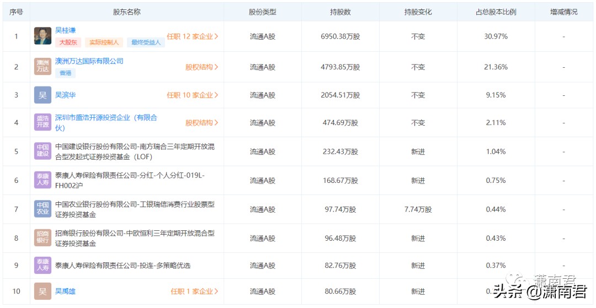This screenshot has height=308, width=596.
Task: Click the 盛浩开源 logo icon
Action: pyautogui.click(x=42, y=122)
